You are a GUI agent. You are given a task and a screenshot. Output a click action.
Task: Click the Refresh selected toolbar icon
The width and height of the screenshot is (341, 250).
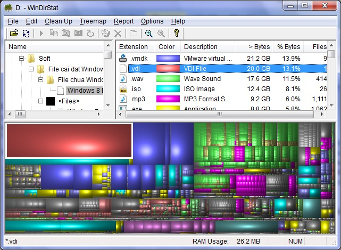click(x=90, y=34)
